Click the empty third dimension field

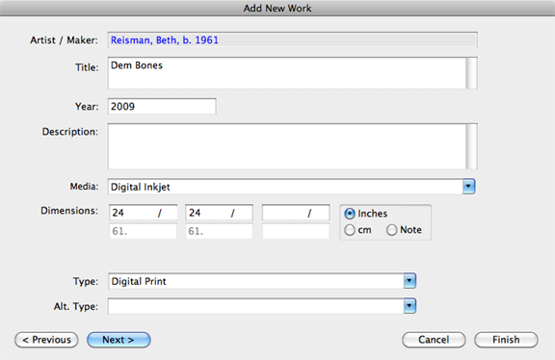296,213
